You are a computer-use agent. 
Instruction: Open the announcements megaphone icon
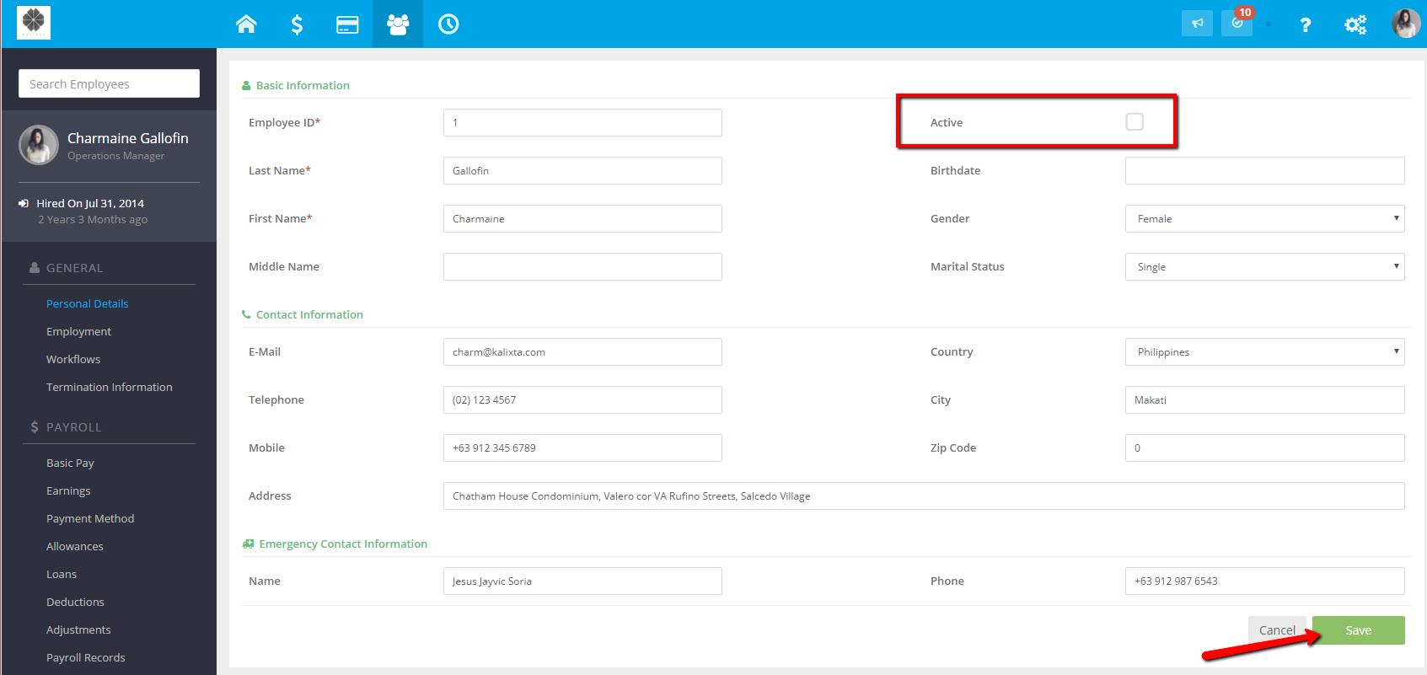[x=1197, y=24]
